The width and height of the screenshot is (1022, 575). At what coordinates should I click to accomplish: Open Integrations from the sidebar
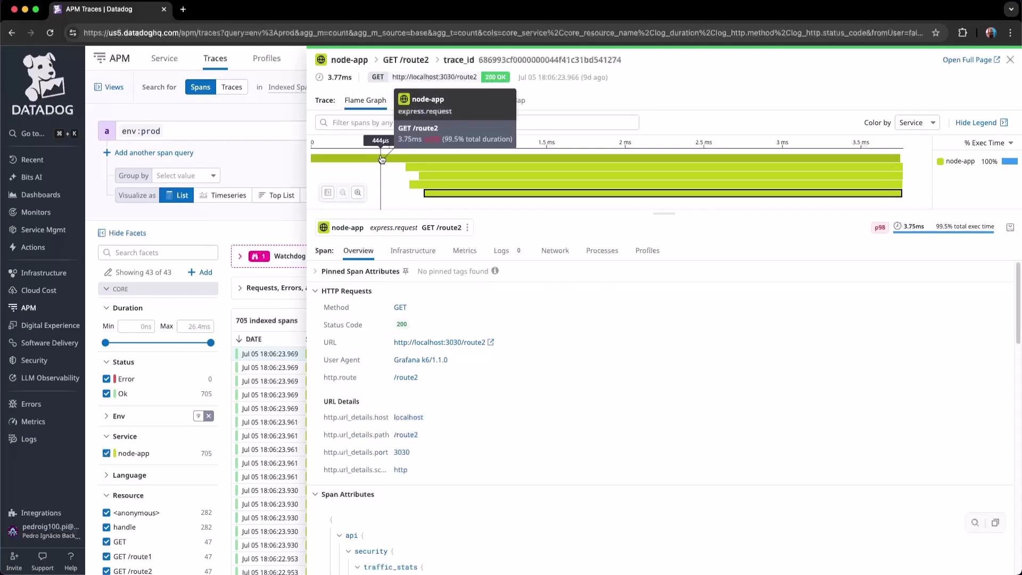[41, 513]
